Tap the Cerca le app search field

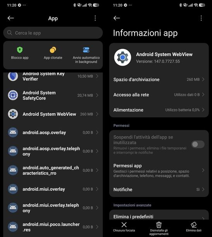(x=53, y=33)
